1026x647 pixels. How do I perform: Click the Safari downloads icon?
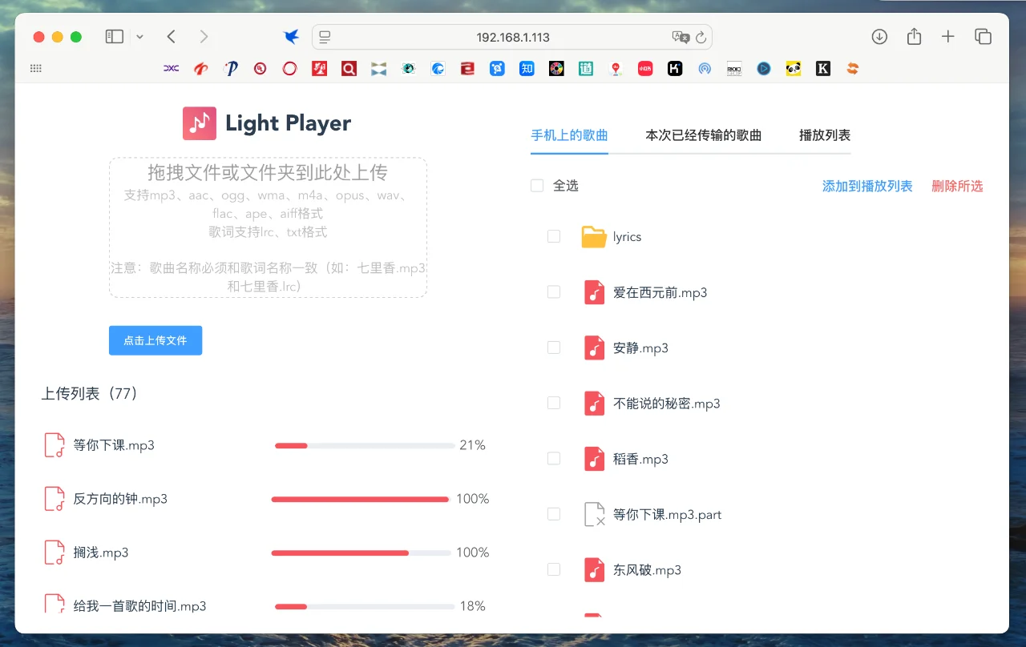pyautogui.click(x=879, y=36)
